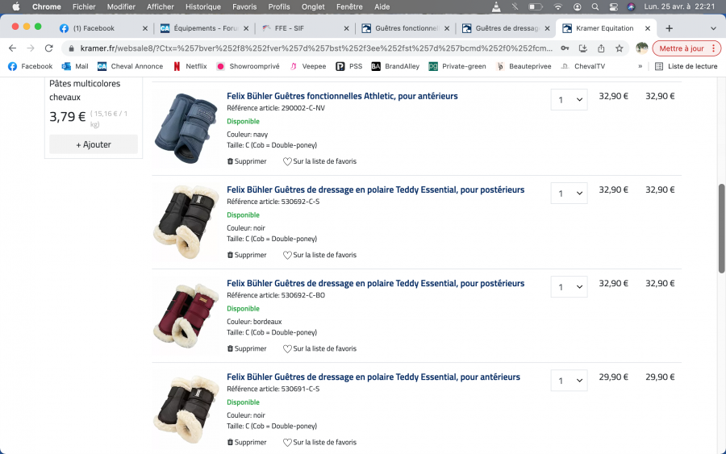This screenshot has height=454, width=726.
Task: Click the 'Mettre à jour' Chrome update button
Action: 681,48
